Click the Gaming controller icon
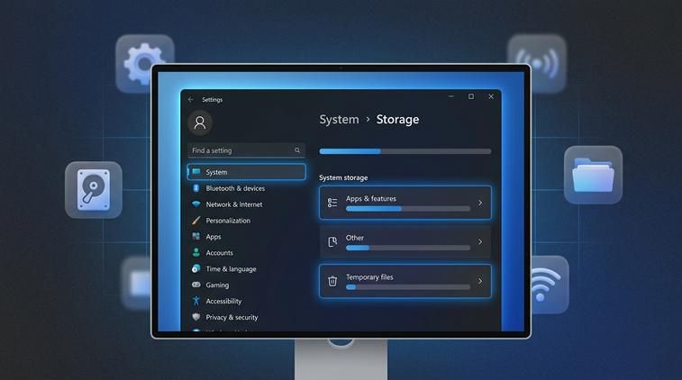Viewport: 682px width, 380px height. [196, 285]
